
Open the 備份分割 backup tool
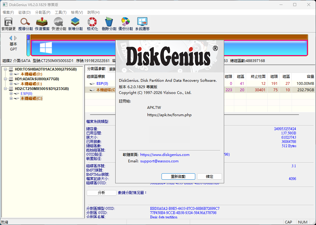click(x=126, y=24)
